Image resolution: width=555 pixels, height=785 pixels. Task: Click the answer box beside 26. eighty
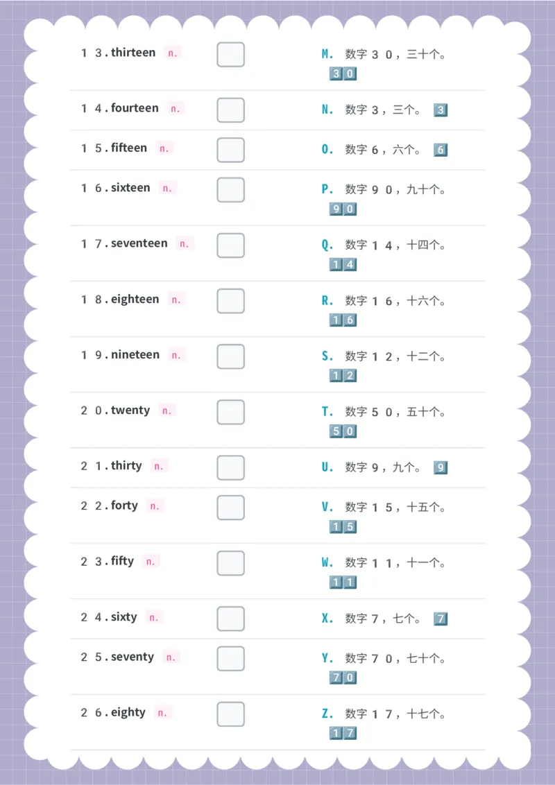(x=230, y=714)
